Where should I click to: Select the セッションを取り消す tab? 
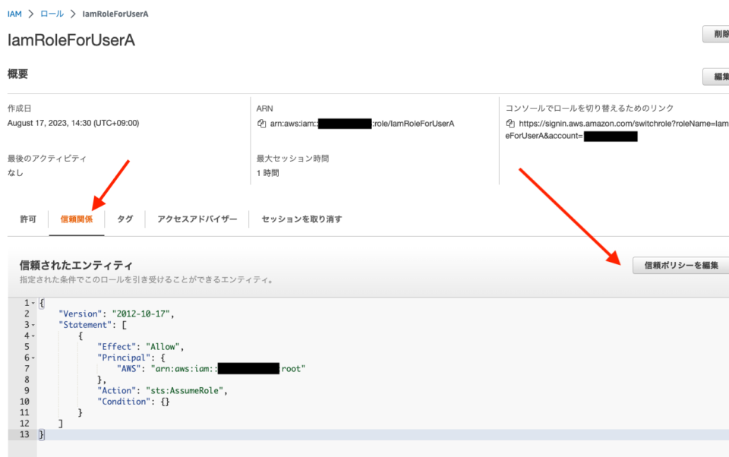click(x=299, y=219)
